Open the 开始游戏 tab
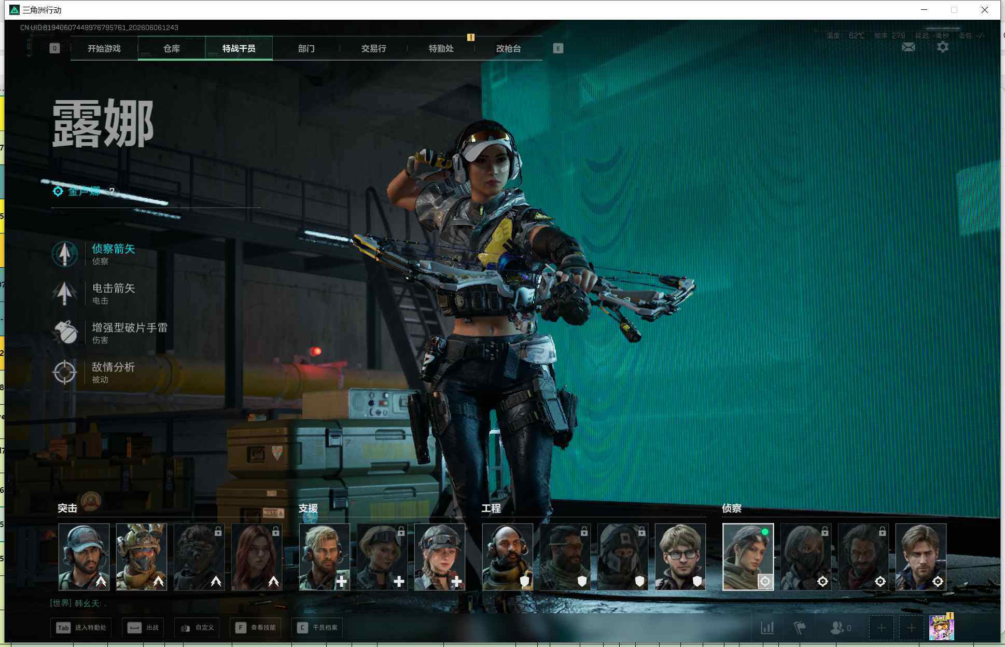Image resolution: width=1005 pixels, height=647 pixels. pyautogui.click(x=104, y=48)
